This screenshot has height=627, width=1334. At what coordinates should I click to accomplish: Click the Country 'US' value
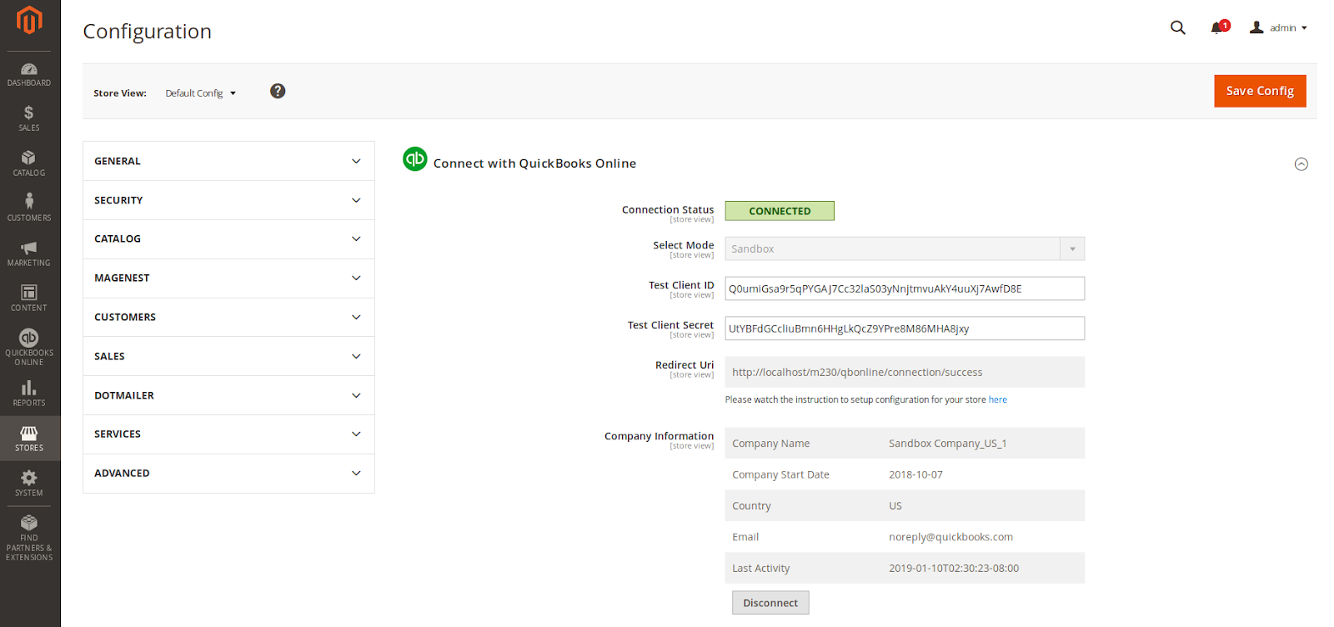[x=895, y=506]
